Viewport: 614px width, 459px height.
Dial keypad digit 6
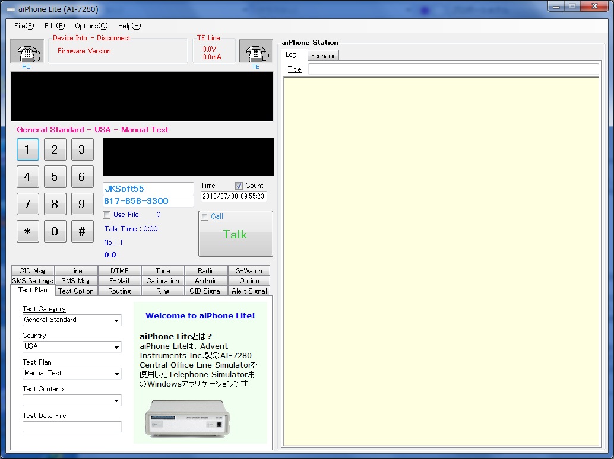pyautogui.click(x=82, y=177)
